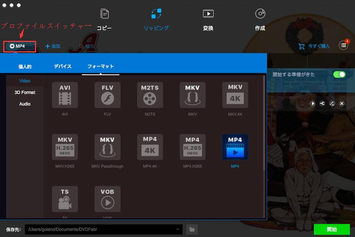Select the VOB format icon
The height and width of the screenshot is (237, 355).
pos(108,199)
